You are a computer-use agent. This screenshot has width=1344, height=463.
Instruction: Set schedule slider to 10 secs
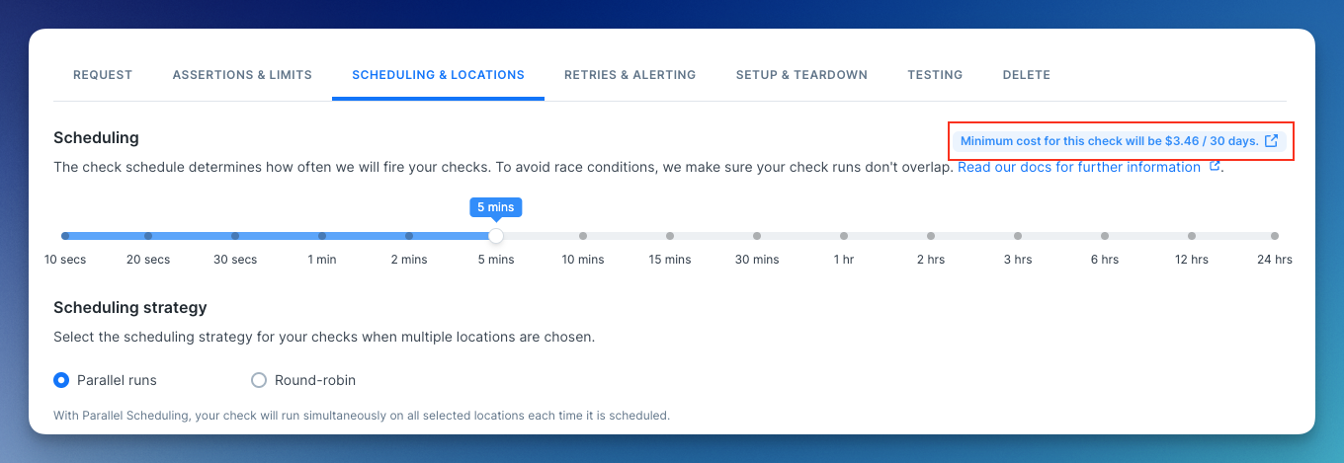65,236
